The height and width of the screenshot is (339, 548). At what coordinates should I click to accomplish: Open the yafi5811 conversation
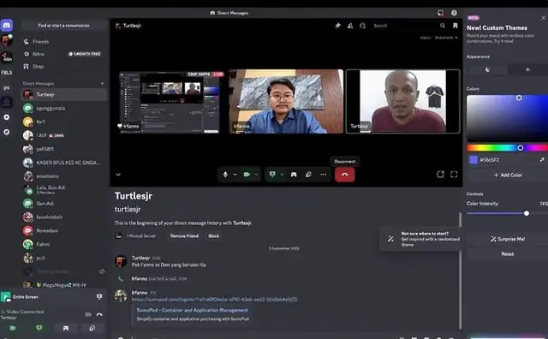pyautogui.click(x=63, y=149)
